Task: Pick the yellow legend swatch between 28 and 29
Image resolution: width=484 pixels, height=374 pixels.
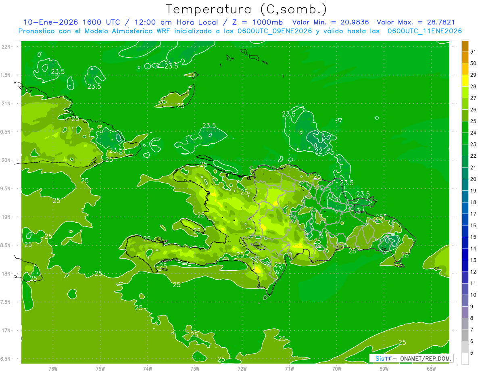Action: [465, 81]
